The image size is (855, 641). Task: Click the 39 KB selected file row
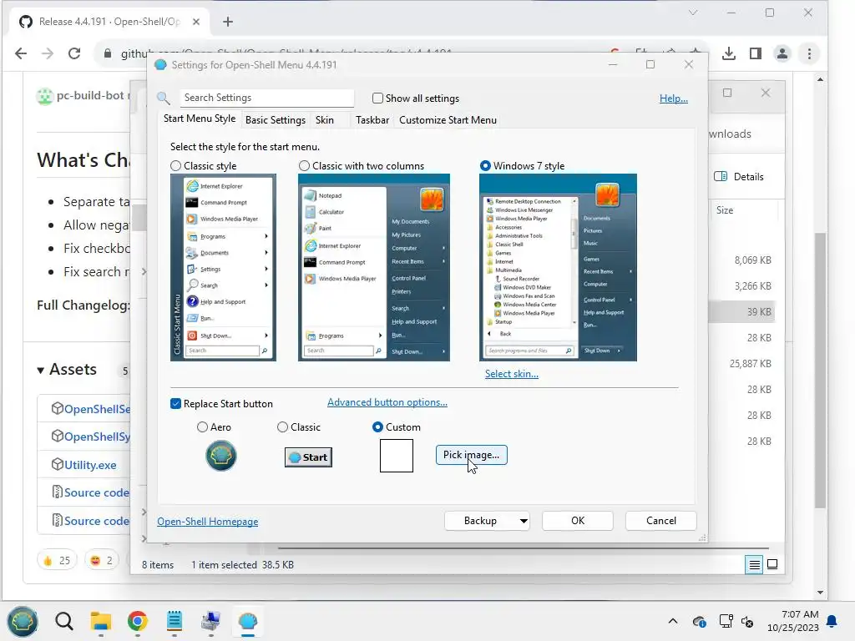pyautogui.click(x=741, y=312)
